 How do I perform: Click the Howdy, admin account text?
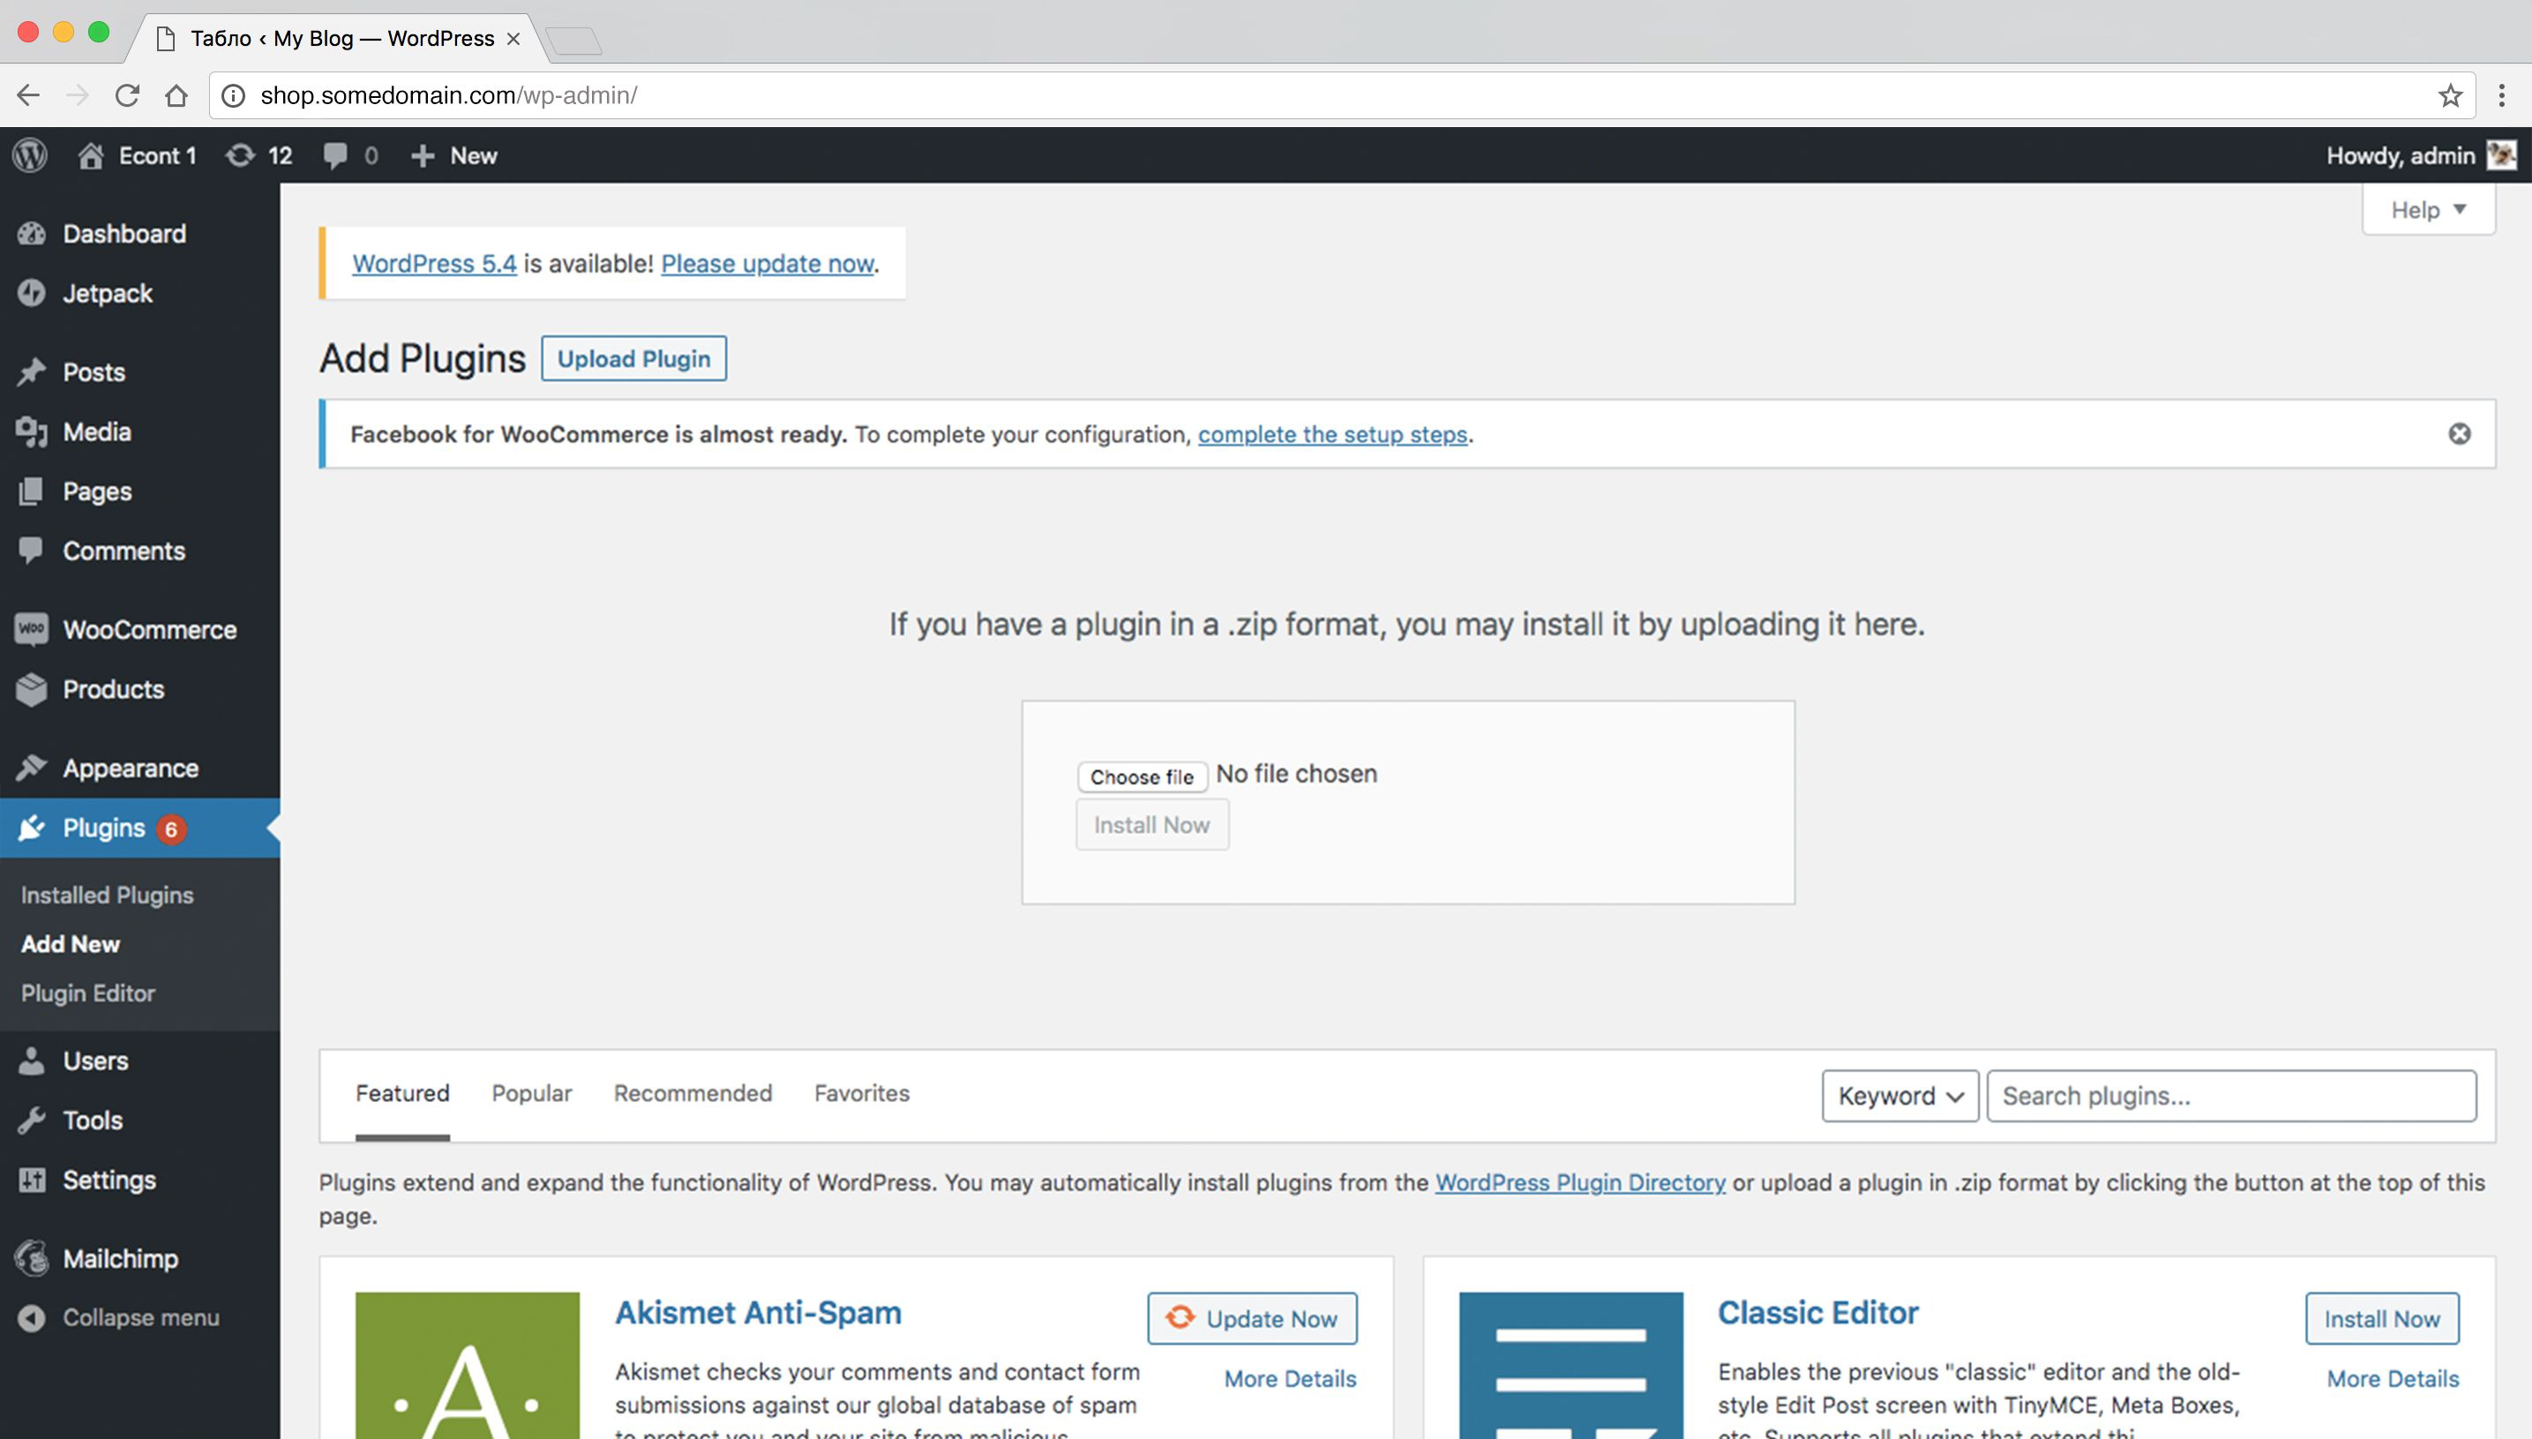(2401, 155)
